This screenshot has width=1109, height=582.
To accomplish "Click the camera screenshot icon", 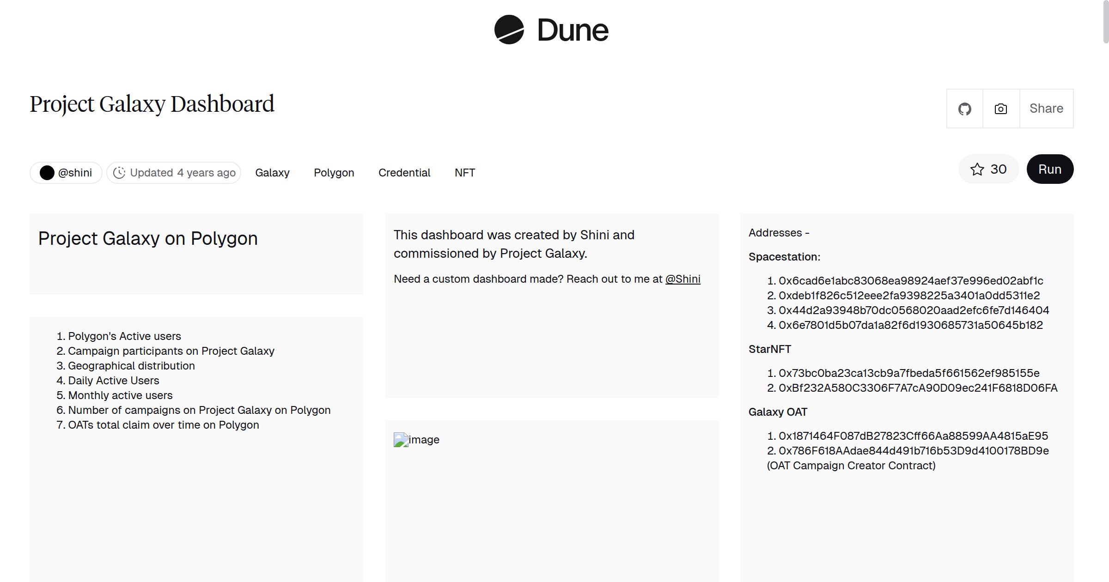I will point(1001,109).
